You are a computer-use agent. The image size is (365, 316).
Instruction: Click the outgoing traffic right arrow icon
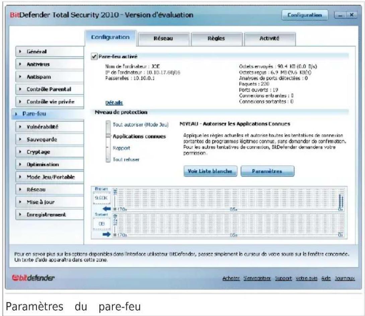tap(106, 234)
